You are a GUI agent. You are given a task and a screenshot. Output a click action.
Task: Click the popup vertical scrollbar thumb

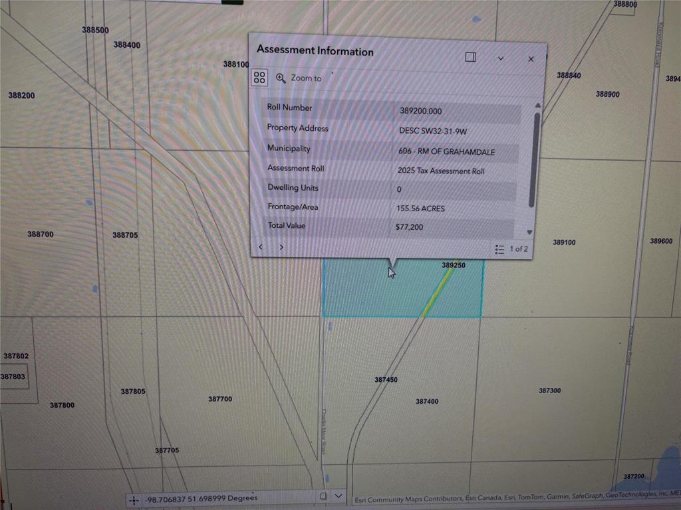(533, 159)
